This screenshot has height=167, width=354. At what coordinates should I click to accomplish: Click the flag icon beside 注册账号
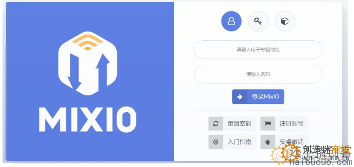pos(268,124)
